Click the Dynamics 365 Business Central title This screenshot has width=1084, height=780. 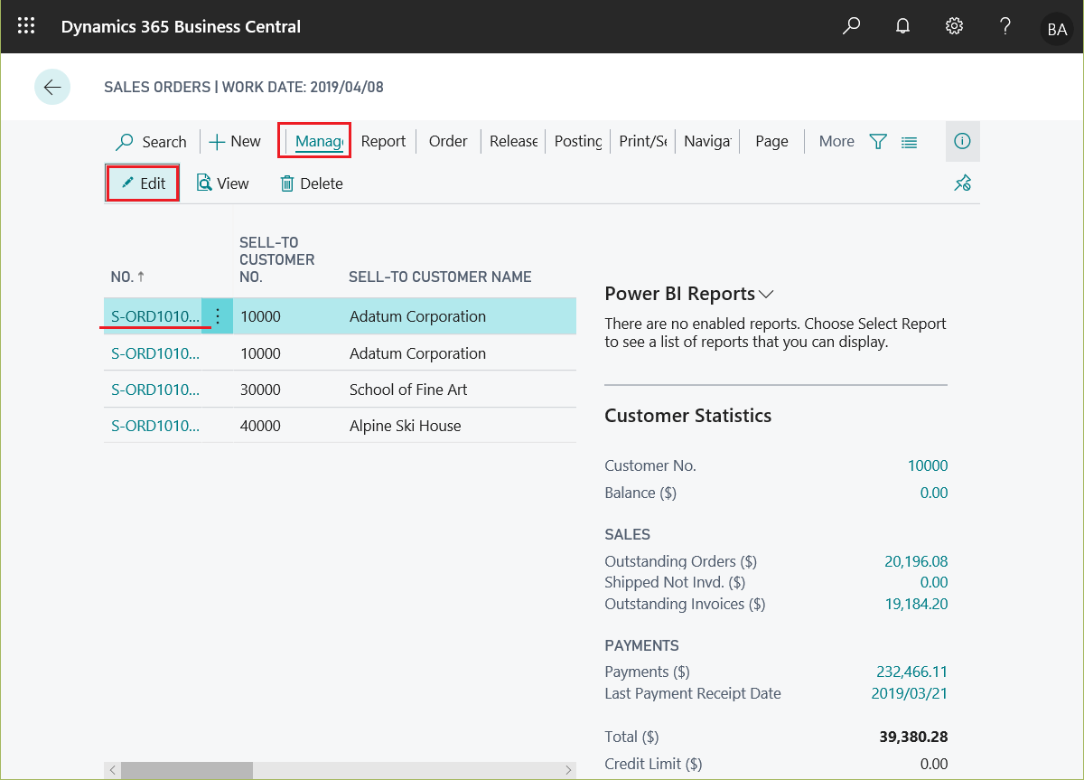coord(181,26)
